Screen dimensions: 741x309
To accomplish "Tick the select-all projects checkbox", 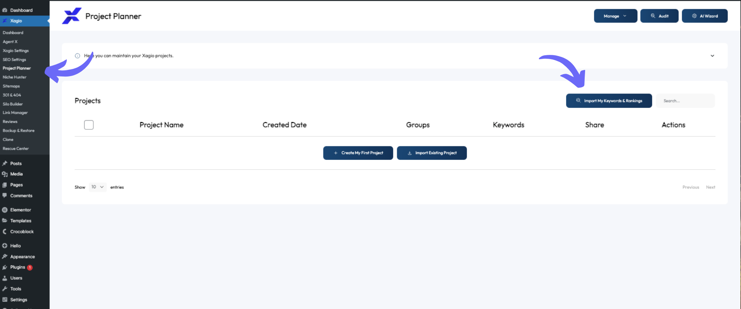I will point(89,125).
